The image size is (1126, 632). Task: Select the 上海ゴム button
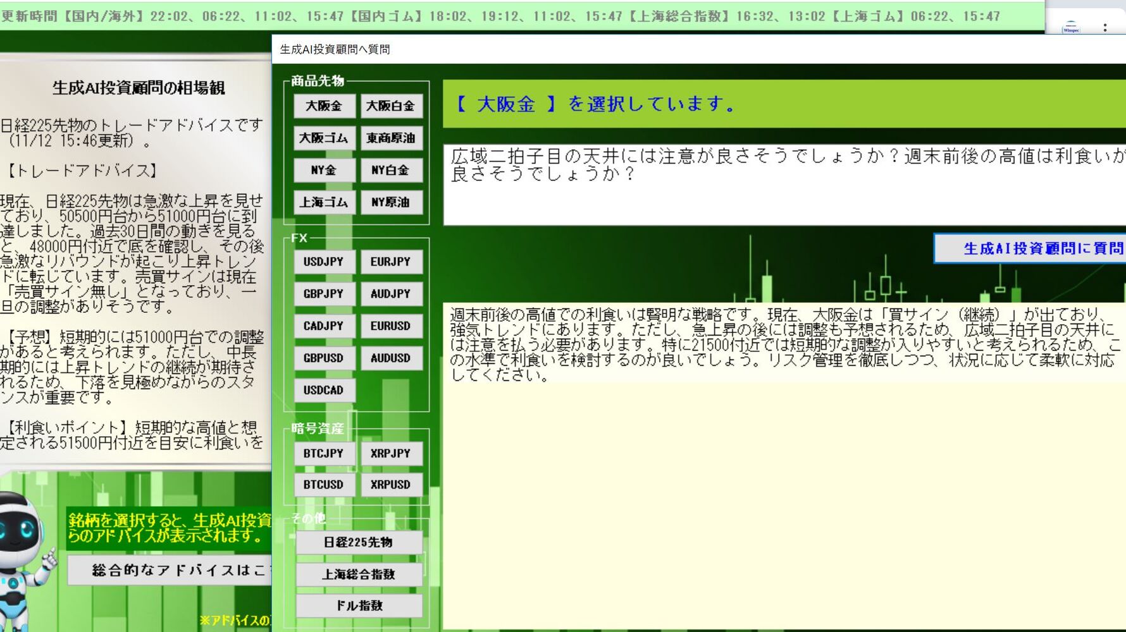324,202
